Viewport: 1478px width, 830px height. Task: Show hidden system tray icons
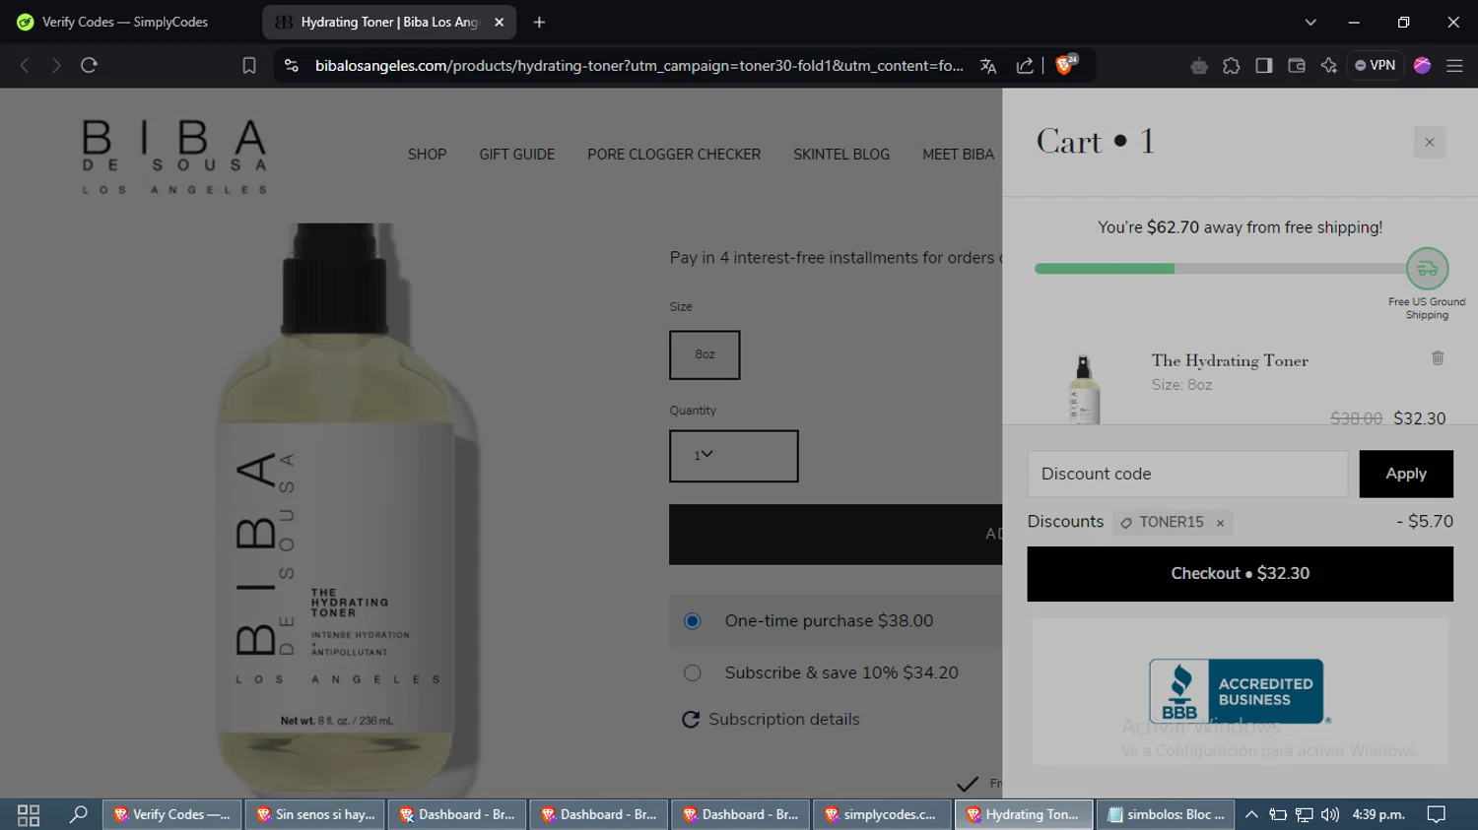point(1251,815)
